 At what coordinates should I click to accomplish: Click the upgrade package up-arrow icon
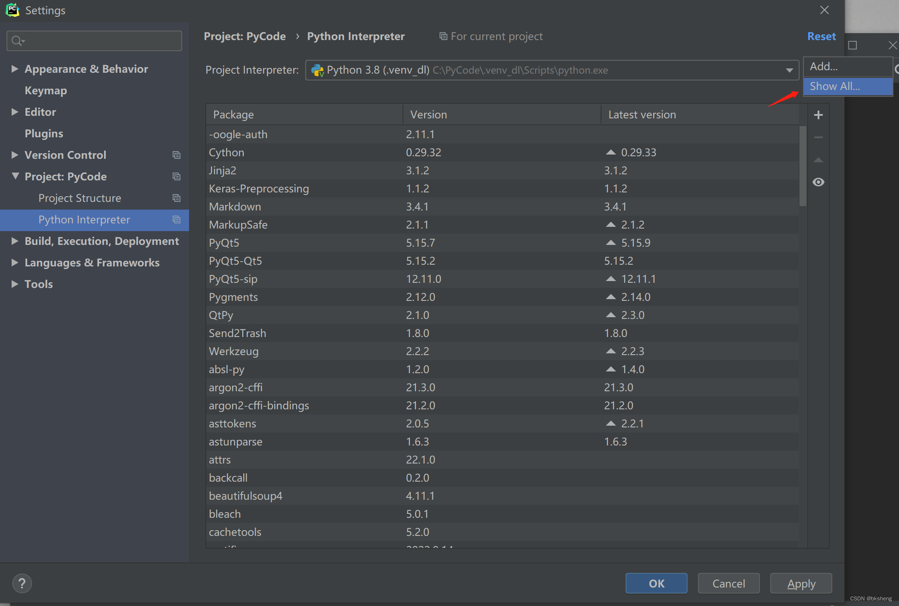pos(818,160)
